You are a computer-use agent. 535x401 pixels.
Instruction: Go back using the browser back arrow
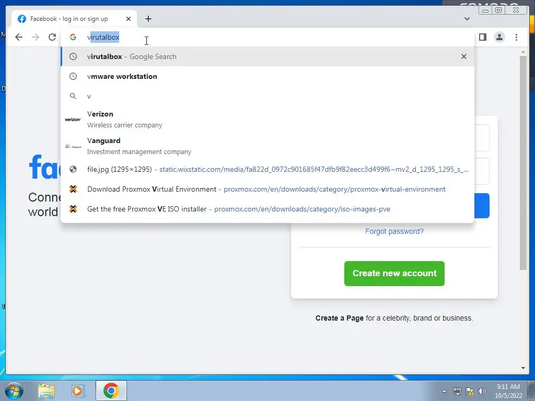coord(19,37)
